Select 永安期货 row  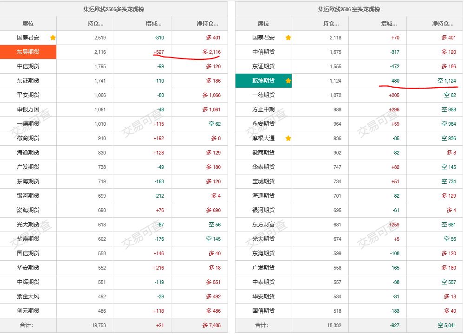[x=349, y=124]
